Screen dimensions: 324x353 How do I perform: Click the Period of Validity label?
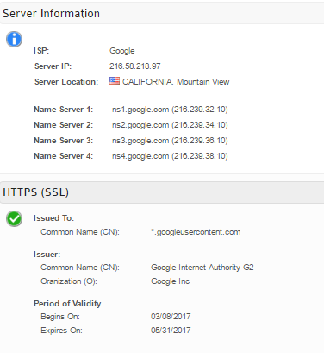coord(67,304)
